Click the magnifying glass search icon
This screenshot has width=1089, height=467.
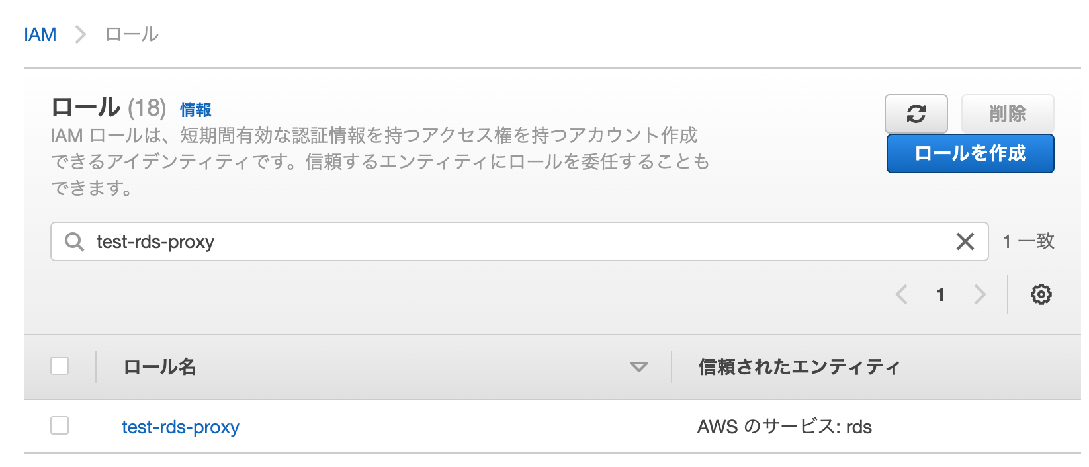(x=75, y=241)
